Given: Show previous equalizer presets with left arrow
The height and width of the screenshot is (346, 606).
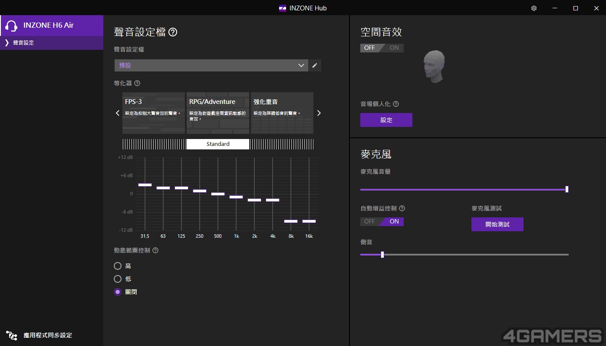Looking at the screenshot, I should tap(117, 113).
